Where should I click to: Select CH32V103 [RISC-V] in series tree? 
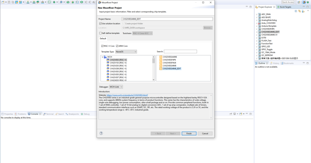pos(118,63)
